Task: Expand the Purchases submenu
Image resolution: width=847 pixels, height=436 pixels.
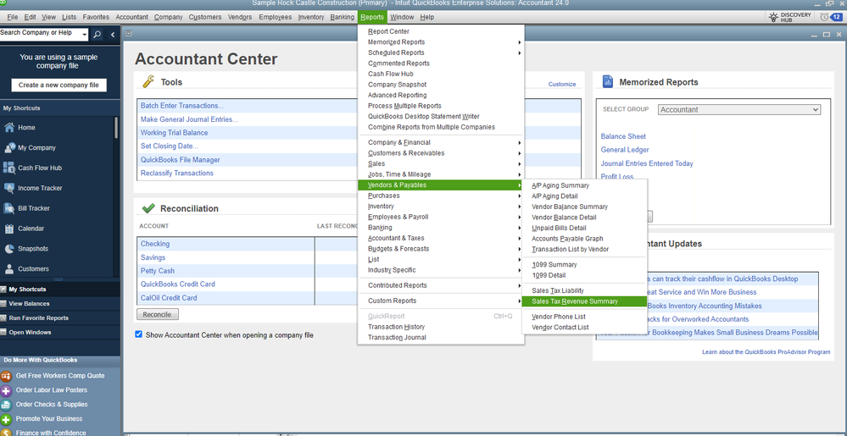Action: (519, 196)
